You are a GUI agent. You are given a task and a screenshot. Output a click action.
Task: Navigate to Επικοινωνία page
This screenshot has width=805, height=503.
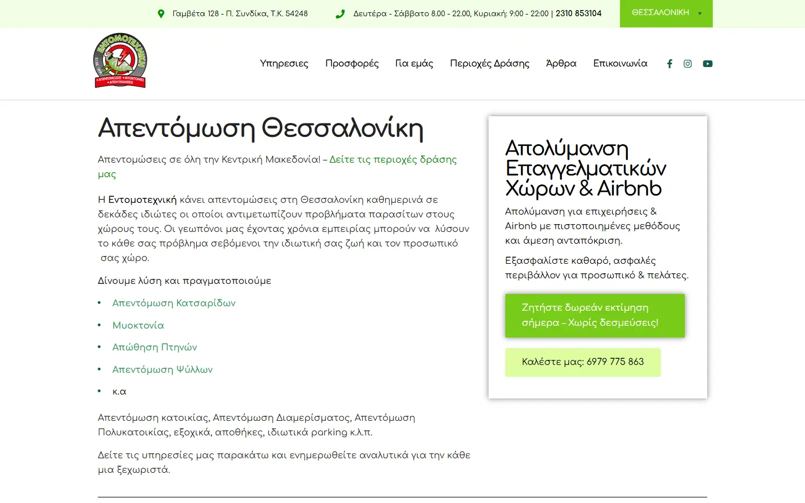click(621, 64)
